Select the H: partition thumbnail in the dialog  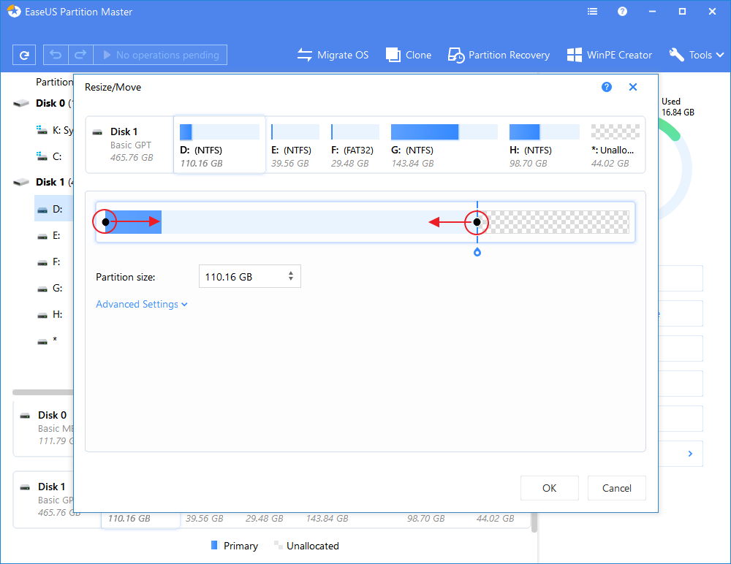coord(544,144)
